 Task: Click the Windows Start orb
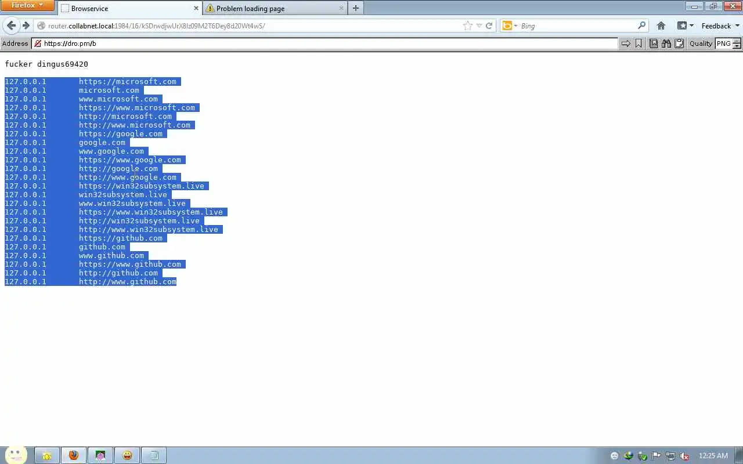[x=16, y=455]
